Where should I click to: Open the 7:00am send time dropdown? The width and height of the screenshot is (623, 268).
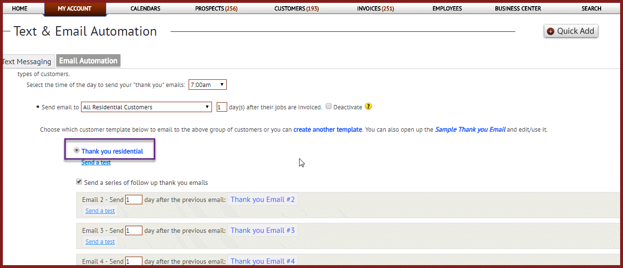pos(208,85)
